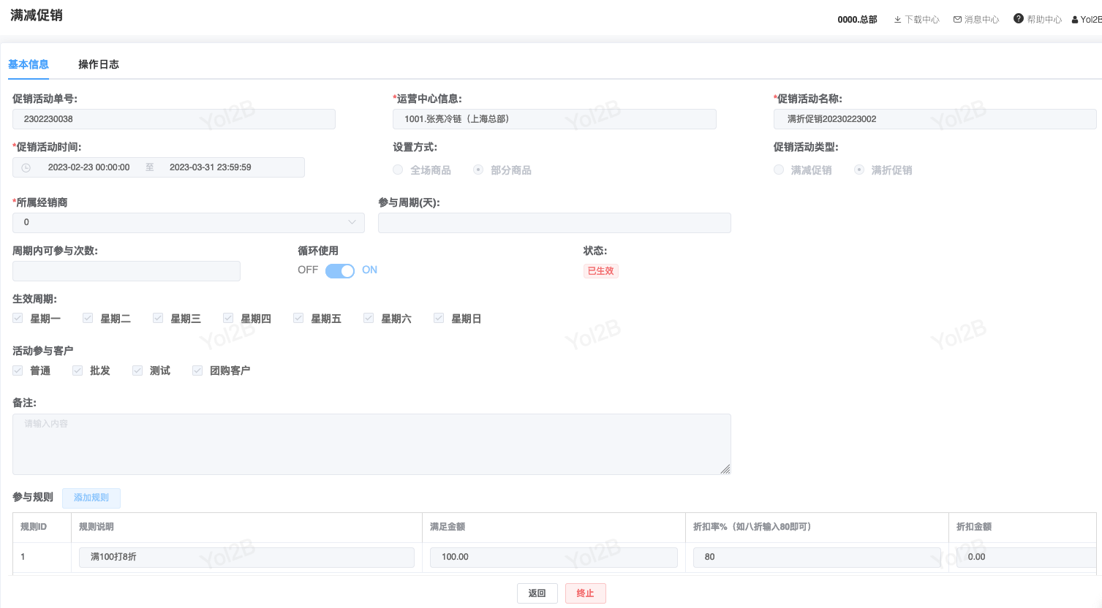Toggle the 星期三 checkbox
Screen dimensions: 1102x608
(x=158, y=318)
